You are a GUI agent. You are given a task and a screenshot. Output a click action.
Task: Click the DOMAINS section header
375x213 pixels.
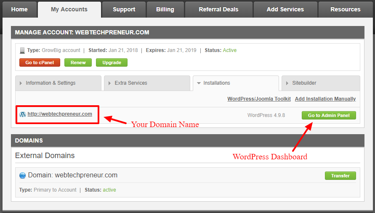pyautogui.click(x=188, y=140)
